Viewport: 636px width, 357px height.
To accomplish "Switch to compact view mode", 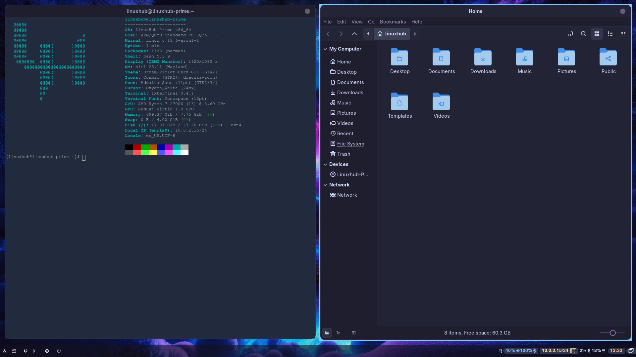I will (623, 34).
